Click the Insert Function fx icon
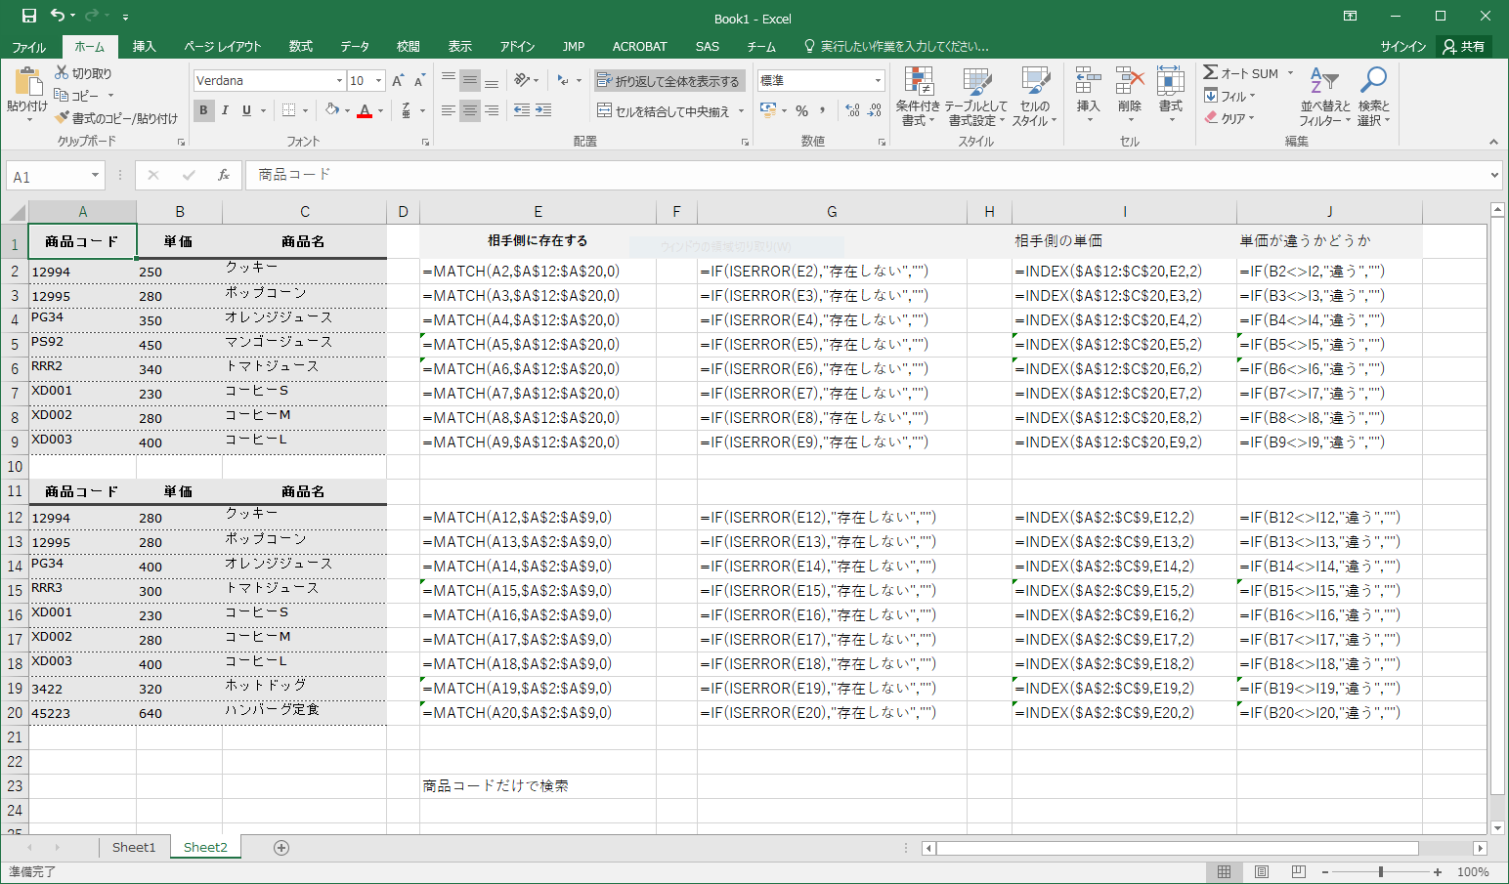The image size is (1509, 884). 224,175
